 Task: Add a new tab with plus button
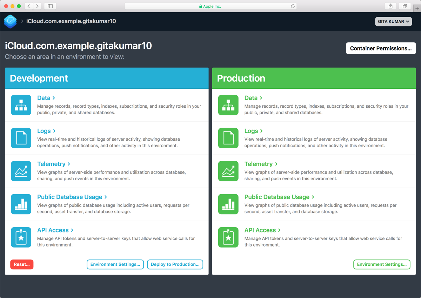[417, 8]
